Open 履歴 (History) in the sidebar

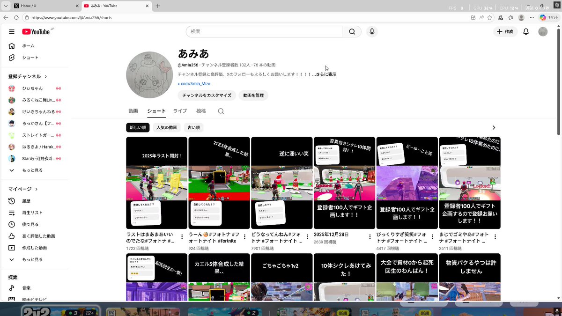25,201
